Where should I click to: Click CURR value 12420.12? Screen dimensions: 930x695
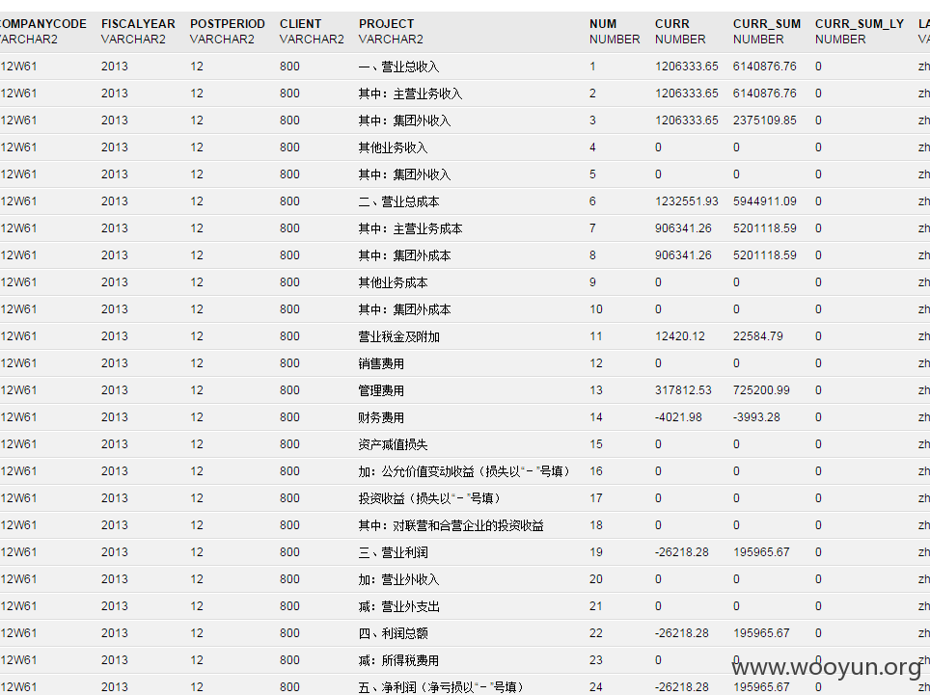[x=680, y=336]
